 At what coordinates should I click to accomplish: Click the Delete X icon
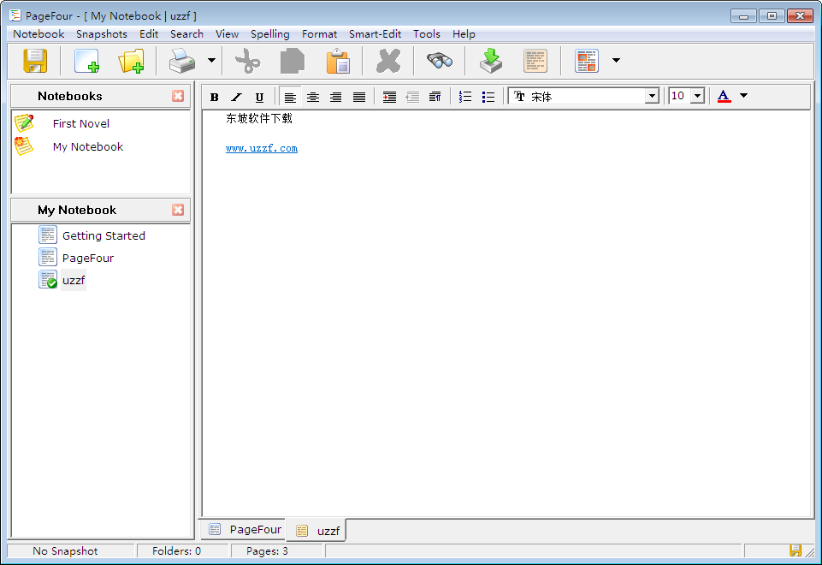point(388,61)
